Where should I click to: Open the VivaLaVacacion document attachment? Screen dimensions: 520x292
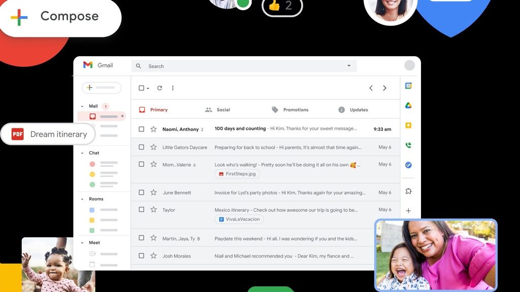click(239, 219)
